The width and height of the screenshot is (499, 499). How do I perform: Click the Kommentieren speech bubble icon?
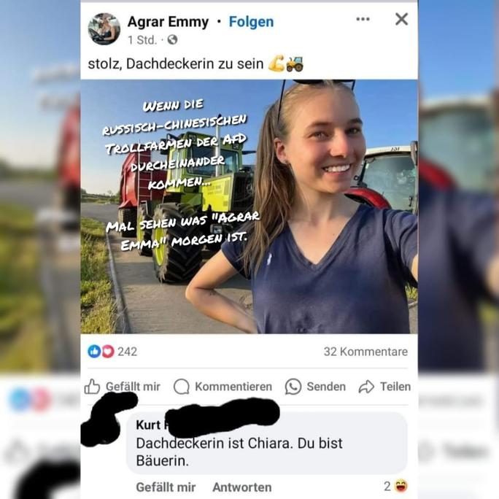(x=182, y=387)
